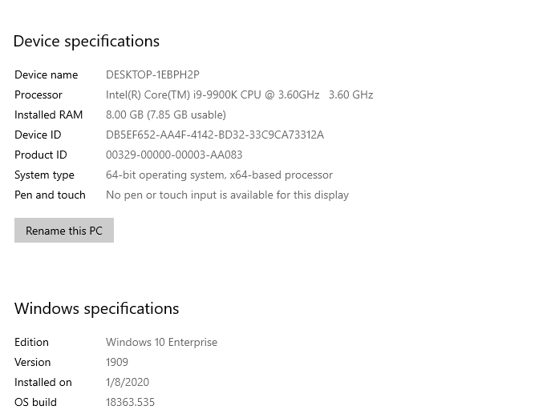Viewport: 559px width, 418px height.
Task: Click the 8.00 GB installed RAM value
Action: [x=166, y=115]
